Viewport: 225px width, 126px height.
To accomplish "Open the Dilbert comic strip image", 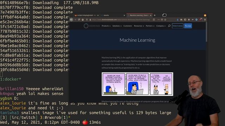I will tap(137, 84).
